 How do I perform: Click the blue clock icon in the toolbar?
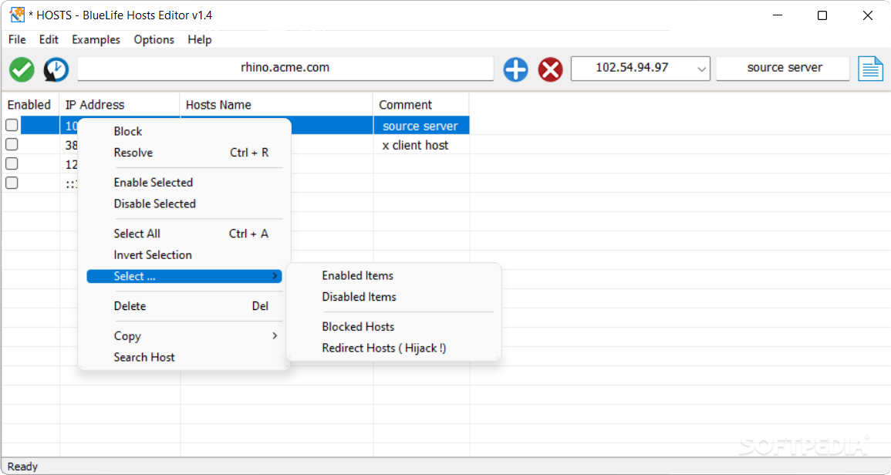56,69
